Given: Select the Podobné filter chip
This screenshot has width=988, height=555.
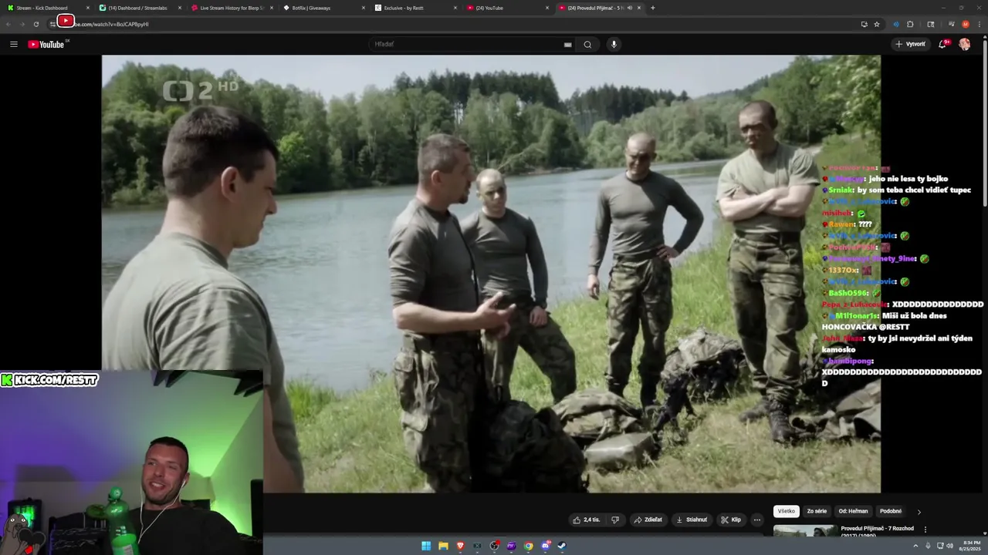Looking at the screenshot, I should [x=891, y=511].
